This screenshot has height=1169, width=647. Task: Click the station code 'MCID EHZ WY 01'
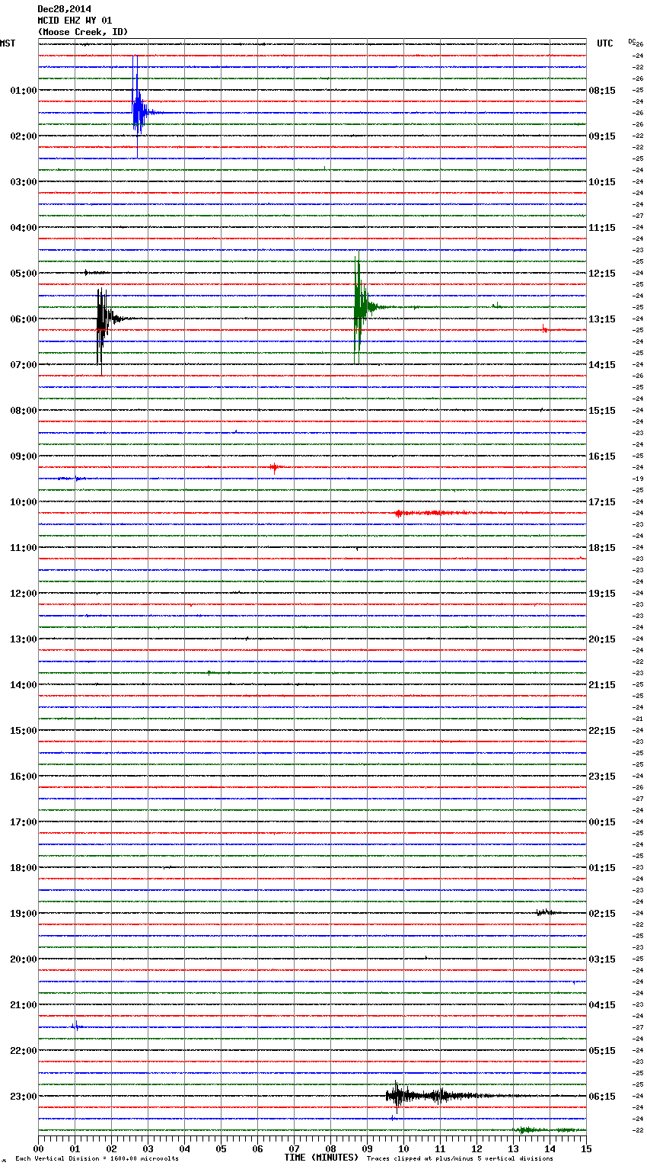(75, 21)
